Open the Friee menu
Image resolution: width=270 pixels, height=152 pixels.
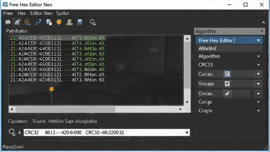pyautogui.click(x=8, y=13)
